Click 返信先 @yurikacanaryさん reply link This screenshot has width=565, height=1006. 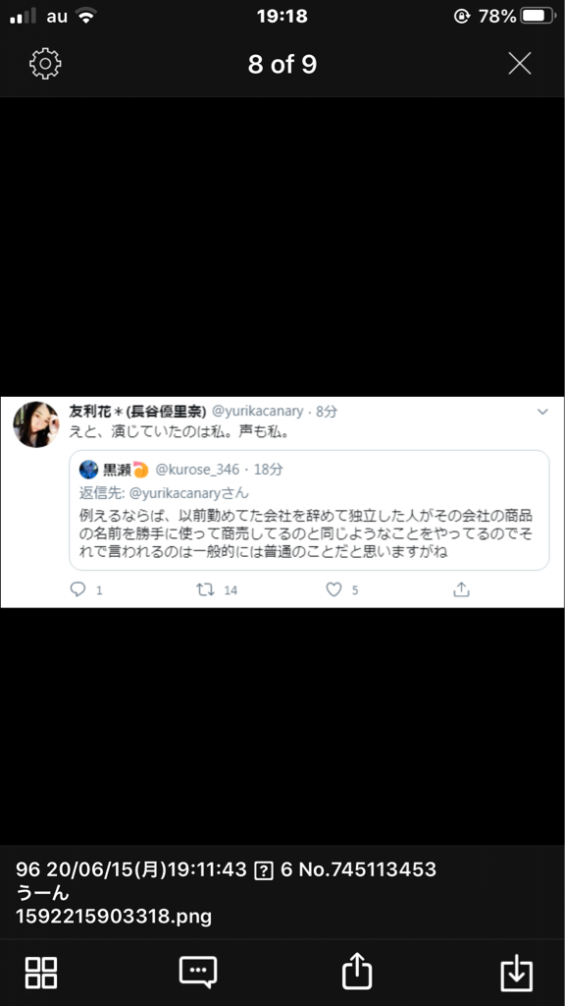(x=164, y=493)
